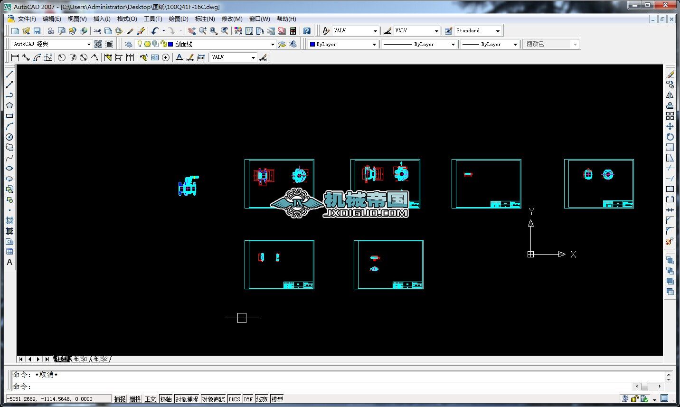The width and height of the screenshot is (680, 407).
Task: Activate the Pan realtime hand tool
Action: point(191,31)
